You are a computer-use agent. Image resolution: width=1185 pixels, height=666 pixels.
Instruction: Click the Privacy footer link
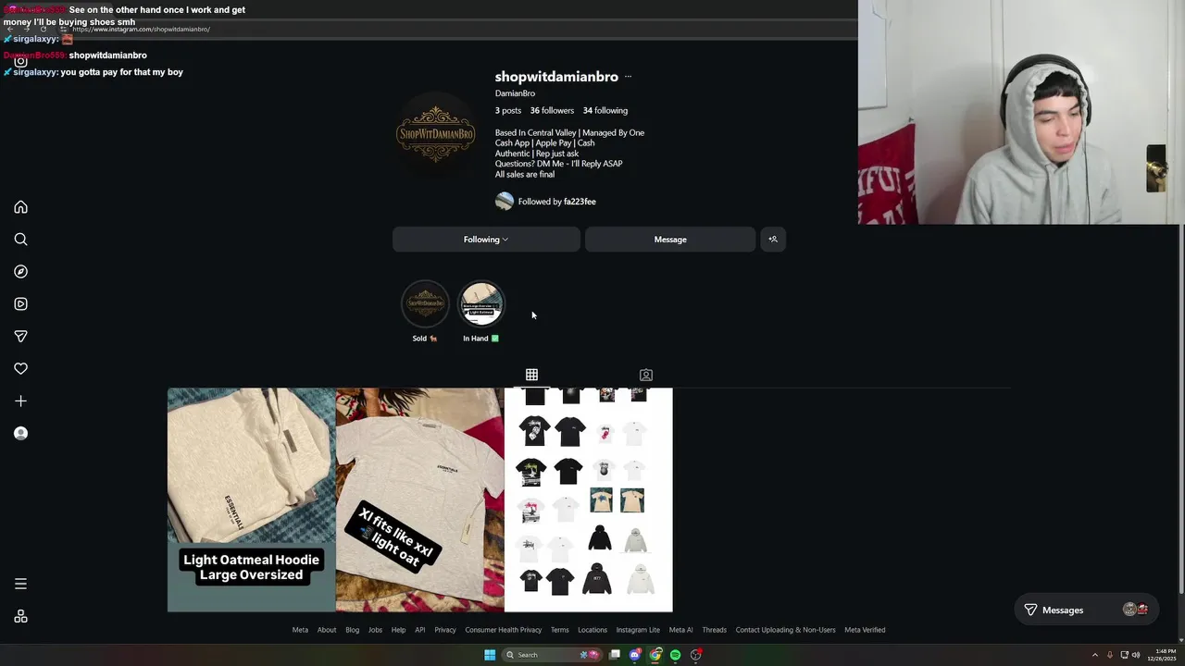click(x=445, y=630)
